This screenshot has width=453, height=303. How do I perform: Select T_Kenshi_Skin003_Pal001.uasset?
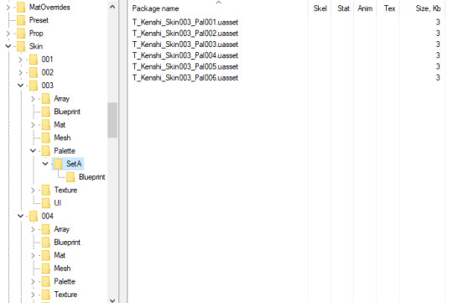pos(185,23)
